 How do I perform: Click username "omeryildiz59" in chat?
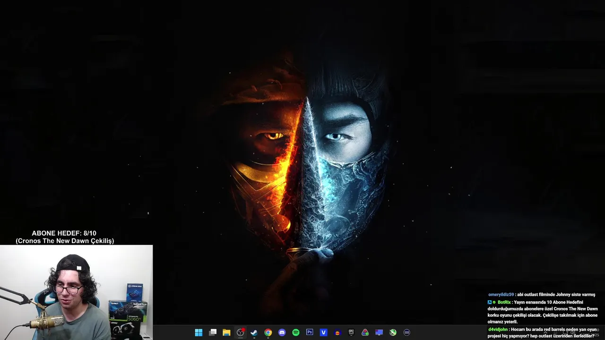tap(501, 295)
